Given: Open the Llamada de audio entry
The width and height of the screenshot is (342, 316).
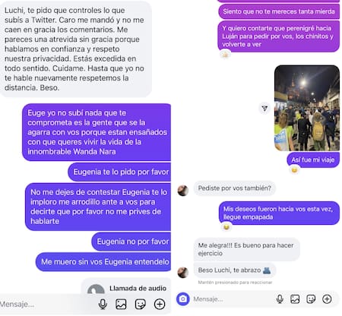Looking at the screenshot, I should point(126,287).
